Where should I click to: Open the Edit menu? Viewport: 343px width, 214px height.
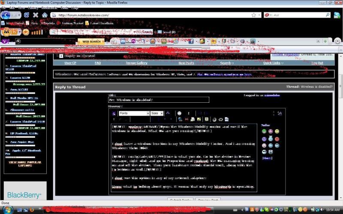point(12,8)
